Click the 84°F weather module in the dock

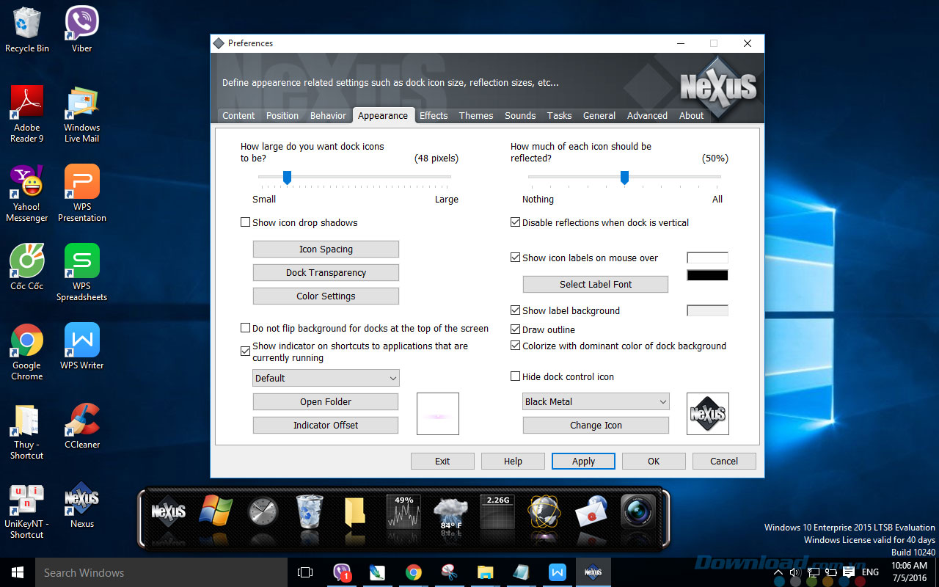449,512
